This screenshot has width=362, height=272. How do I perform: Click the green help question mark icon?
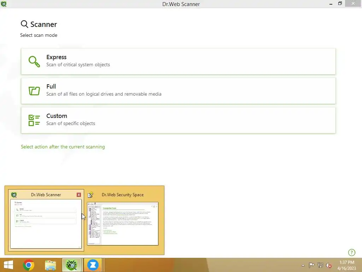[352, 252]
